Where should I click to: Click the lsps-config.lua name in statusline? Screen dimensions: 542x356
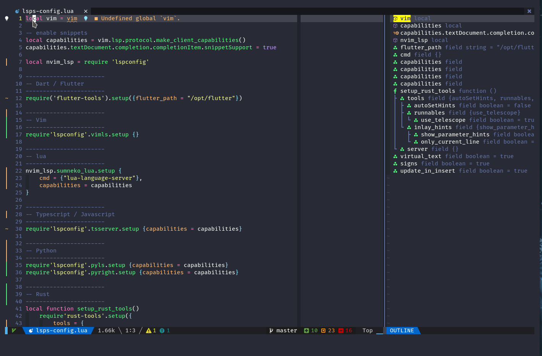click(x=61, y=331)
